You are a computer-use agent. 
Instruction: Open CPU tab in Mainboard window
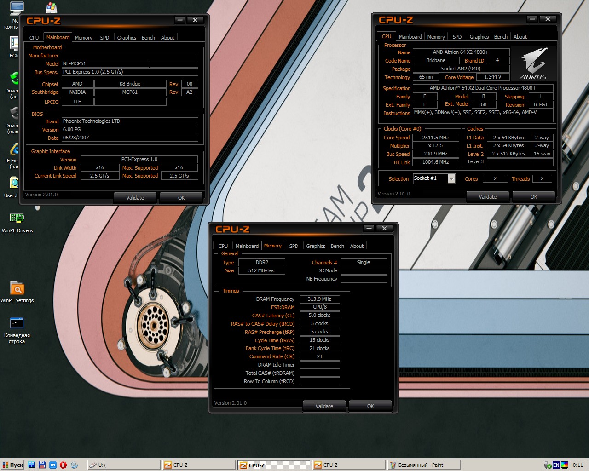tap(34, 38)
